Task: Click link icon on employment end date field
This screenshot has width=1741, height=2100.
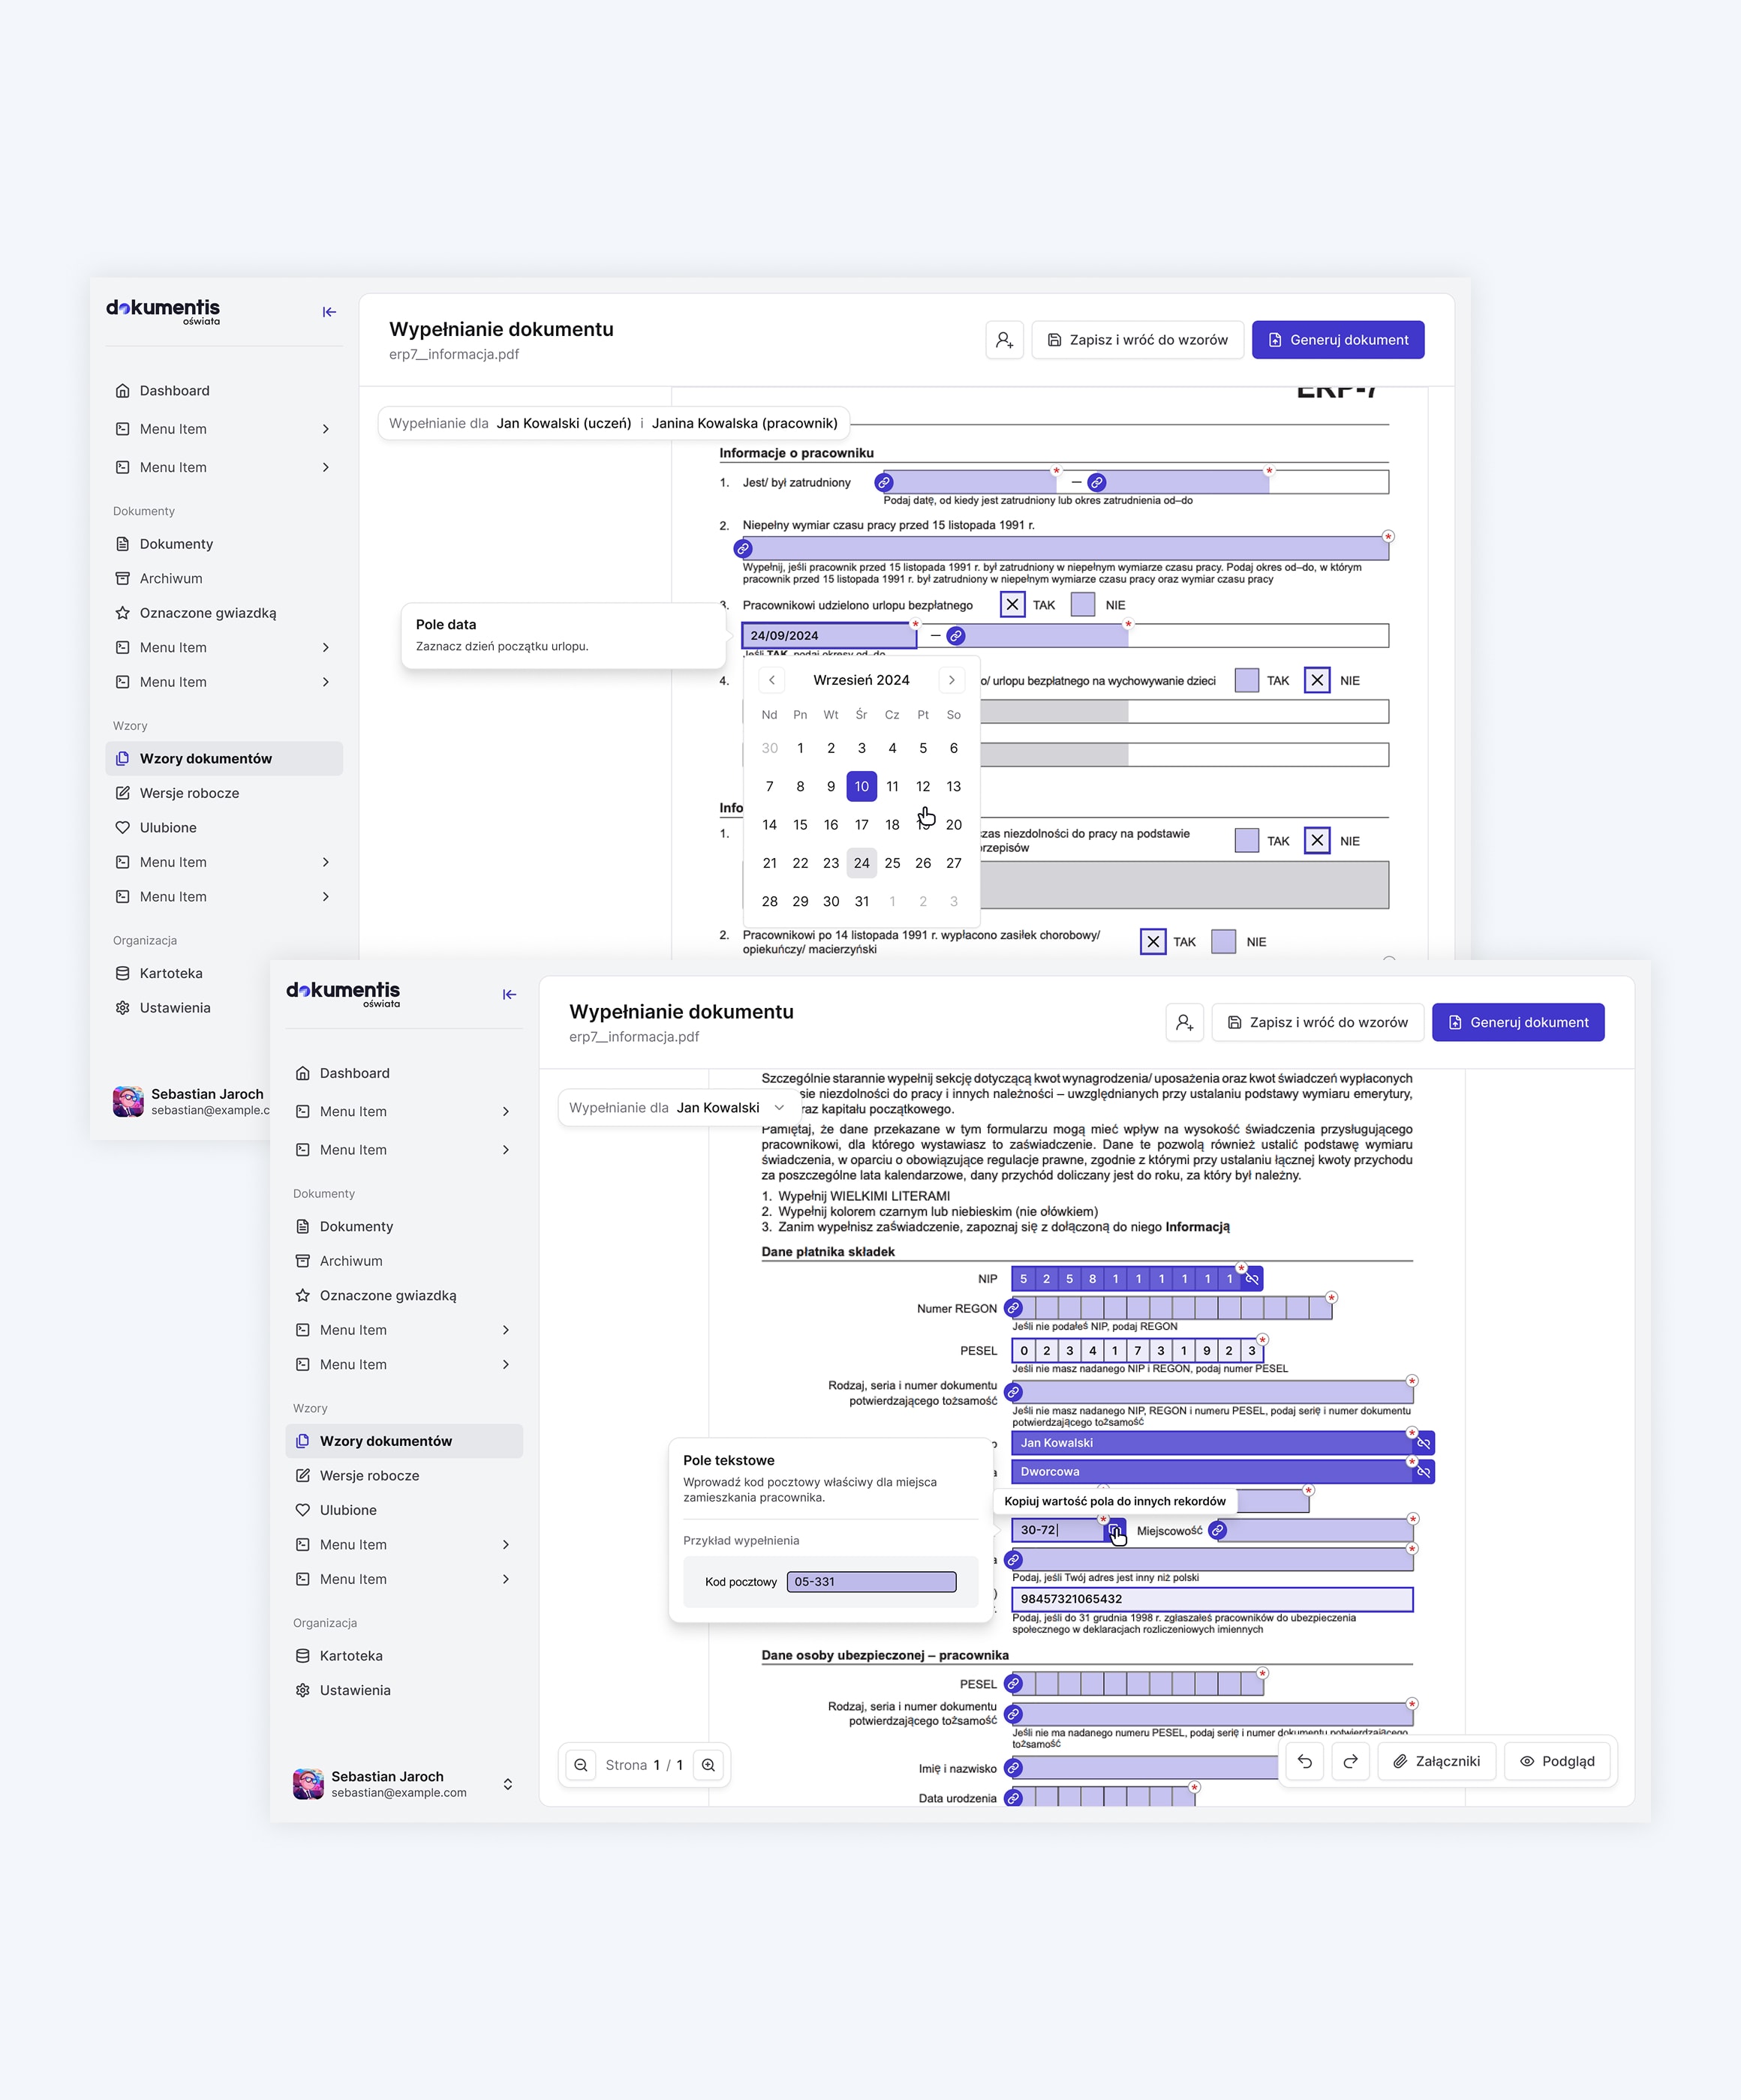Action: point(1096,483)
